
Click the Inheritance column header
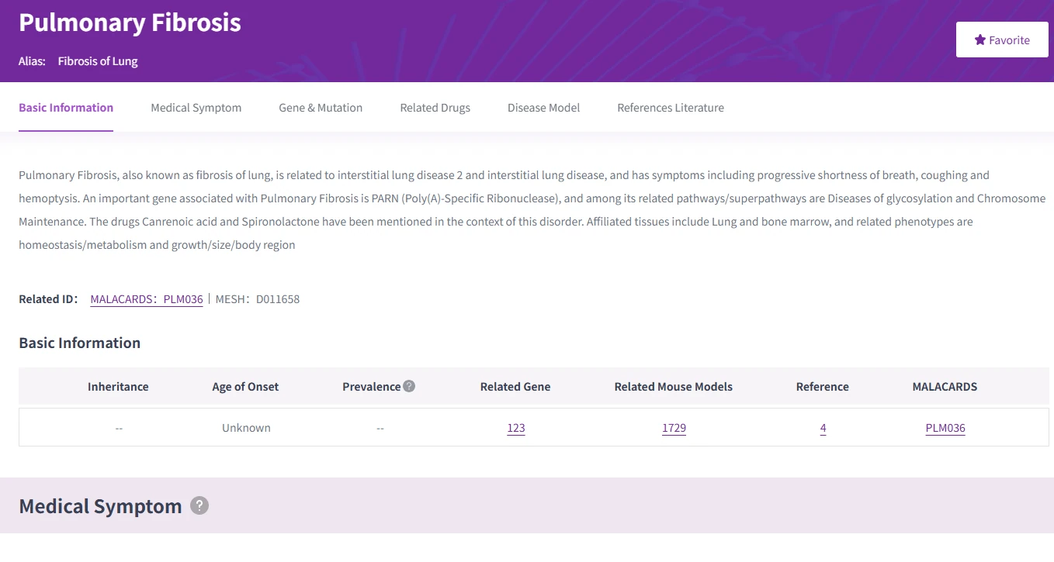click(118, 386)
